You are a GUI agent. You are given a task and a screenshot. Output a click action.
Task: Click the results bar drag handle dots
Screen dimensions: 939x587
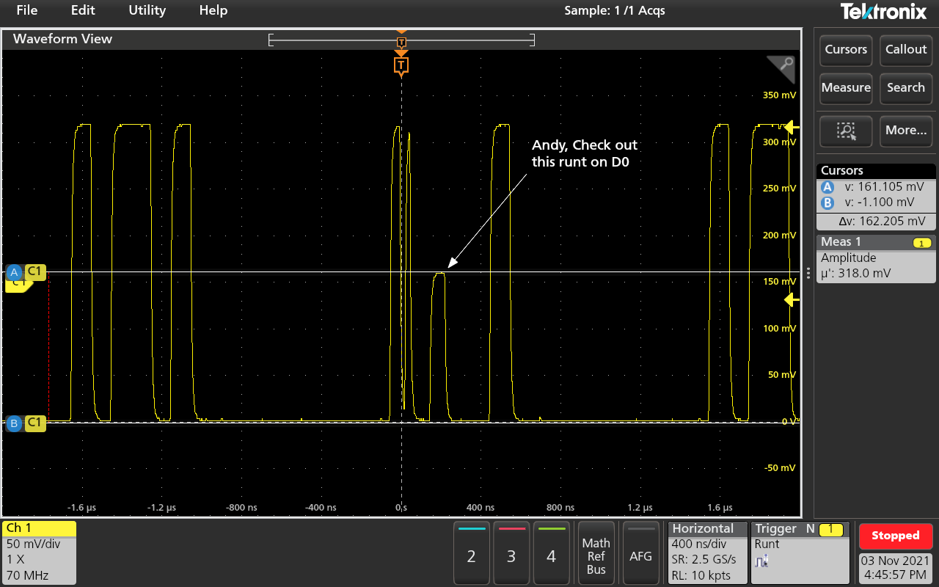pyautogui.click(x=808, y=273)
